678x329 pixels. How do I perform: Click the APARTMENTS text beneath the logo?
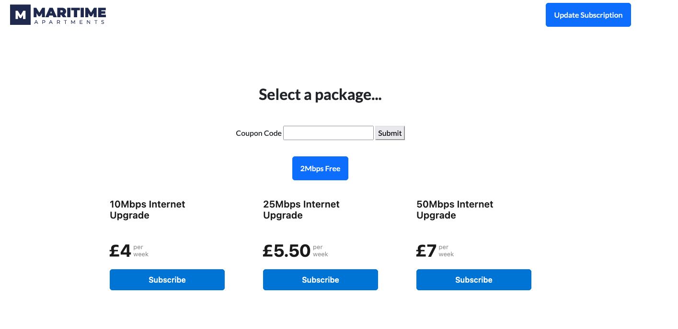pos(69,21)
